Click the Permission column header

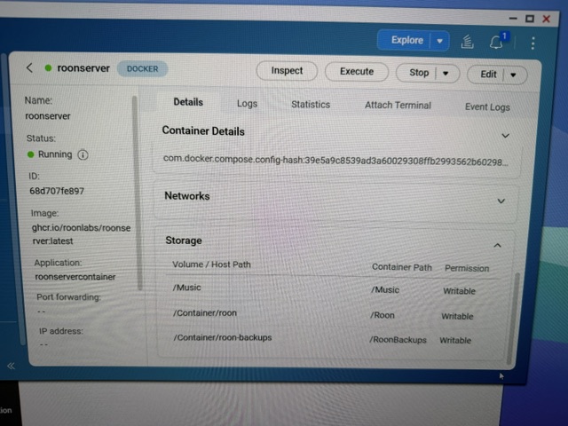[467, 268]
